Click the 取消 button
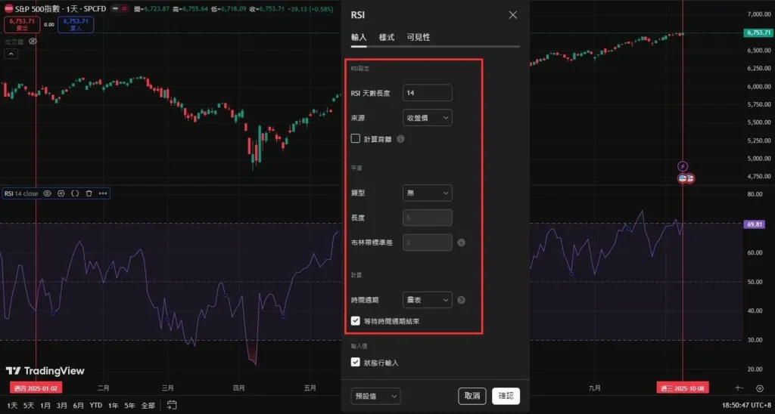Image resolution: width=775 pixels, height=414 pixels. 472,396
